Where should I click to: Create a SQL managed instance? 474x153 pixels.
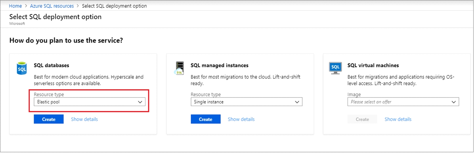(x=206, y=119)
